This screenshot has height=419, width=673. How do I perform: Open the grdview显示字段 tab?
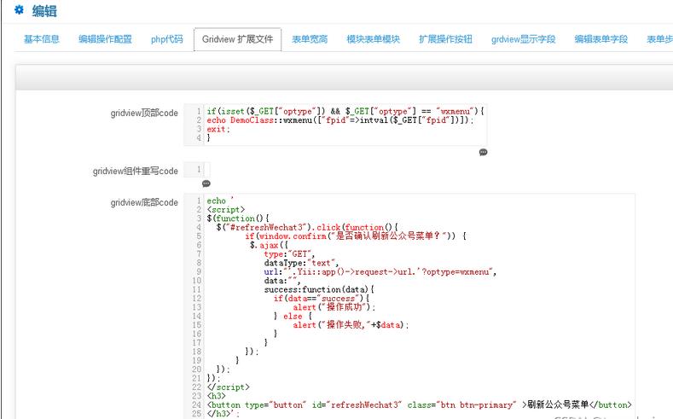[523, 39]
